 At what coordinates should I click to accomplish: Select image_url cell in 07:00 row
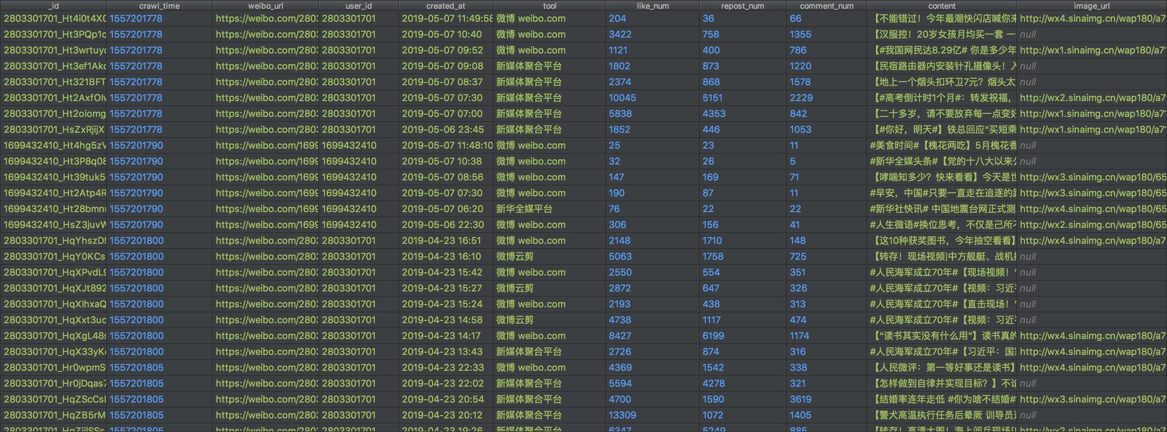(1092, 114)
